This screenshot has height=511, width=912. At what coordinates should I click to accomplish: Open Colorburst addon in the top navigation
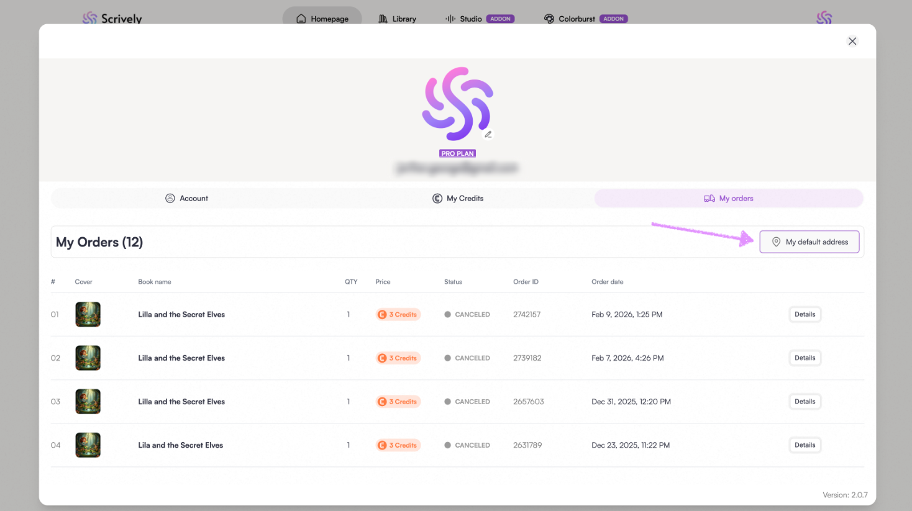(x=585, y=19)
